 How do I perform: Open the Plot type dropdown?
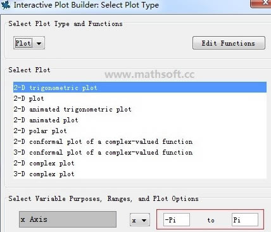coord(29,43)
